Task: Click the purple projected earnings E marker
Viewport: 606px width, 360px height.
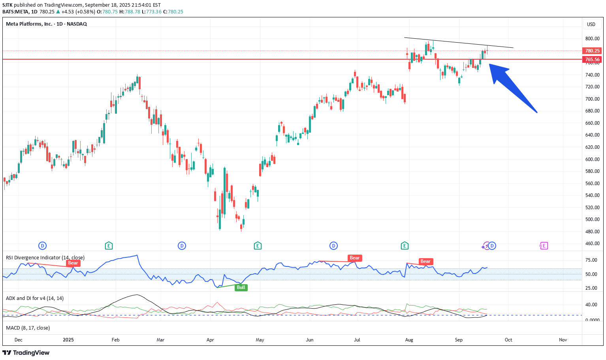Action: [544, 246]
